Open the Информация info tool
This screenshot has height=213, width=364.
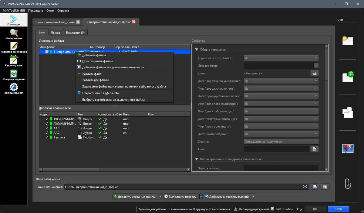[14, 34]
